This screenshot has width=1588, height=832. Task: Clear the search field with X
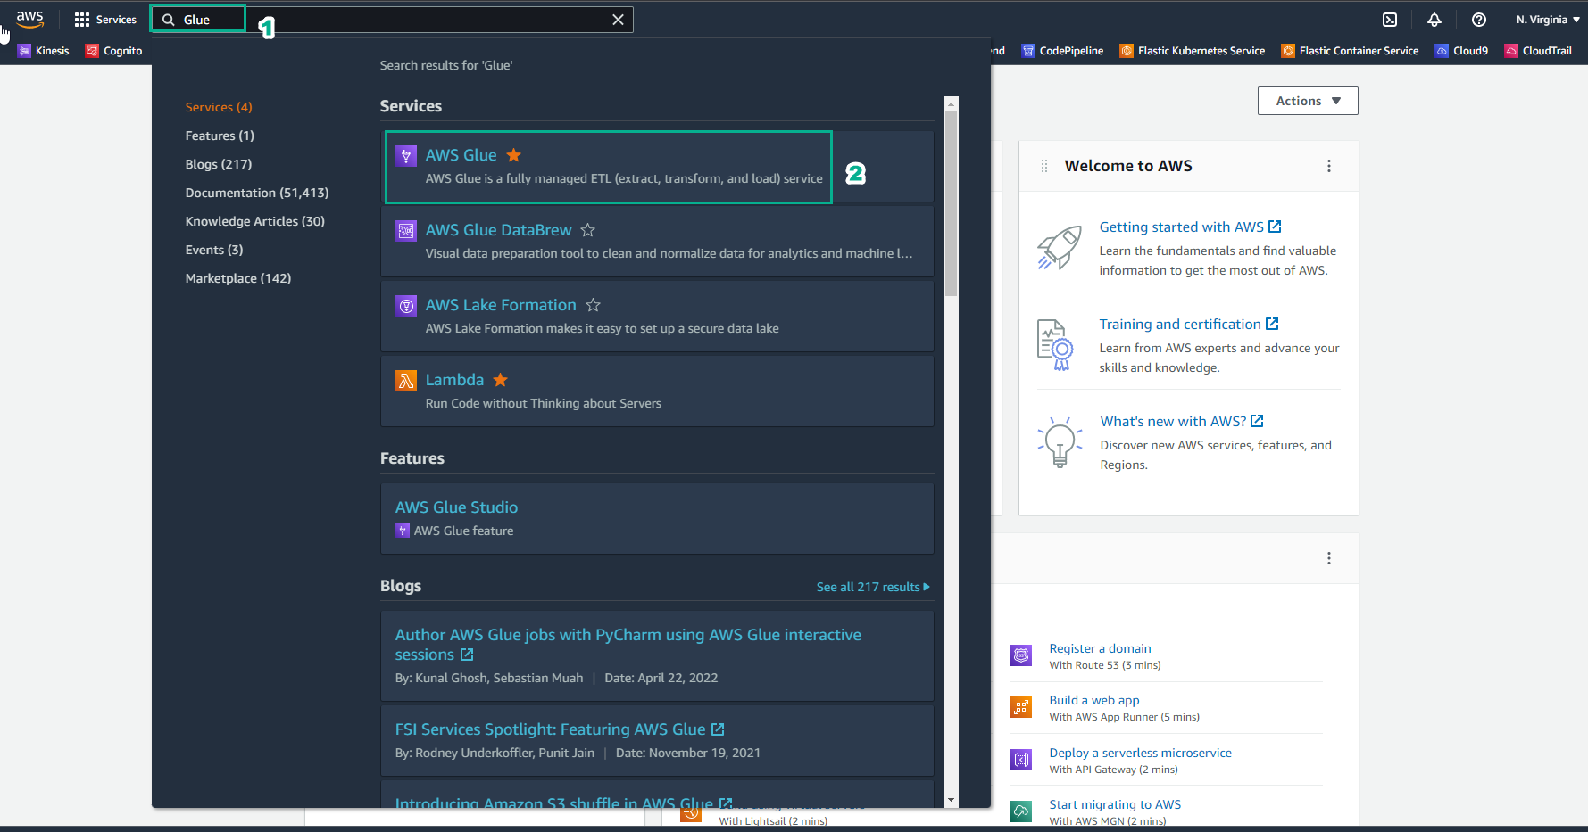tap(618, 20)
